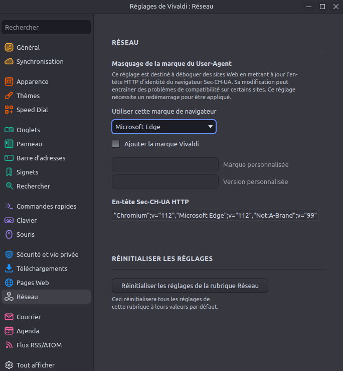Screen dimensions: 343x371
Task: Click the Synchronisation cloud icon
Action: pos(9,61)
